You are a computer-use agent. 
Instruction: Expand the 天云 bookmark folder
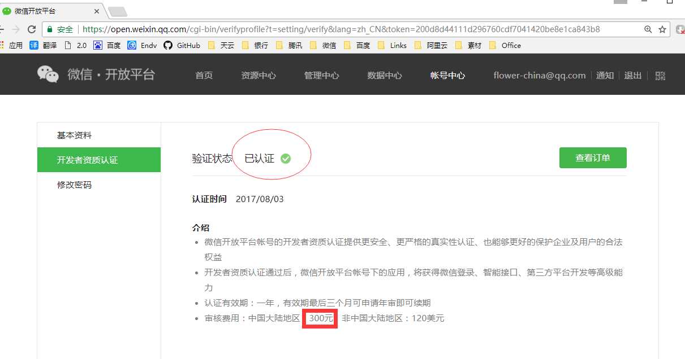point(221,45)
